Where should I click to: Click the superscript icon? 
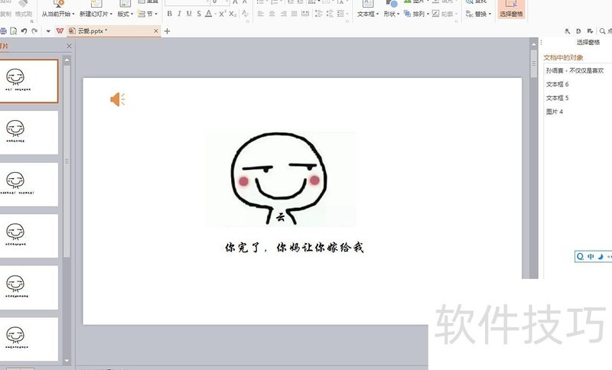222,14
